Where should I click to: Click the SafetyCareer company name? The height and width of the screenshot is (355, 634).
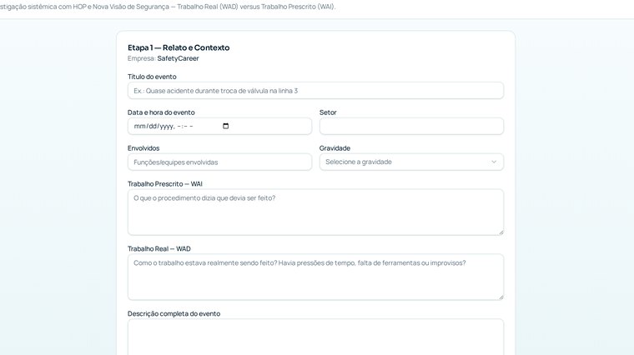tap(178, 58)
